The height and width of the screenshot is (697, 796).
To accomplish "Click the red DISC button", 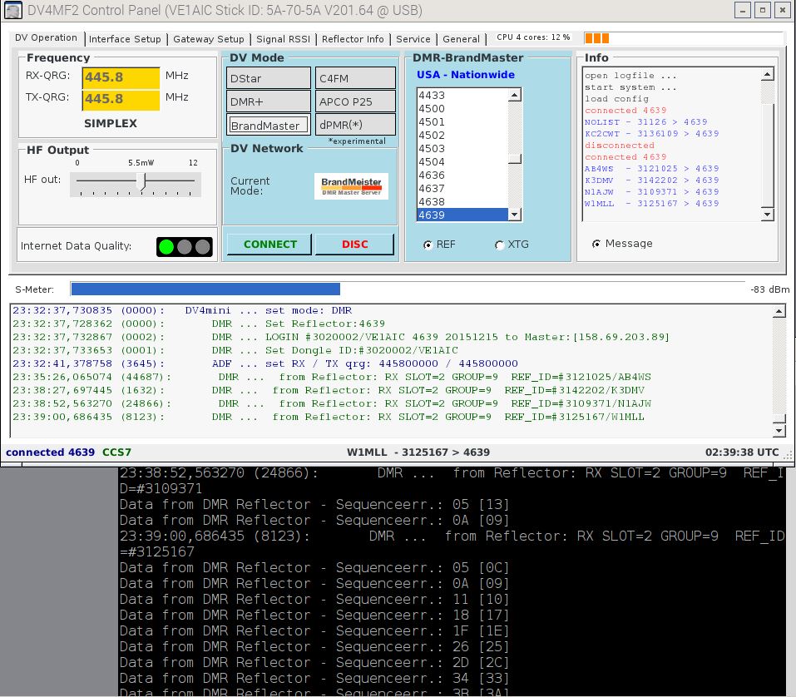I will pyautogui.click(x=355, y=245).
